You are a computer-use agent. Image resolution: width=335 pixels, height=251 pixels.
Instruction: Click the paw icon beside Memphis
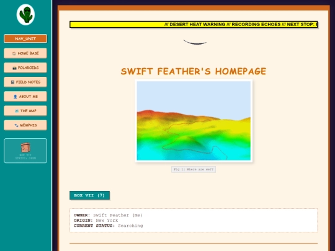[x=16, y=125]
